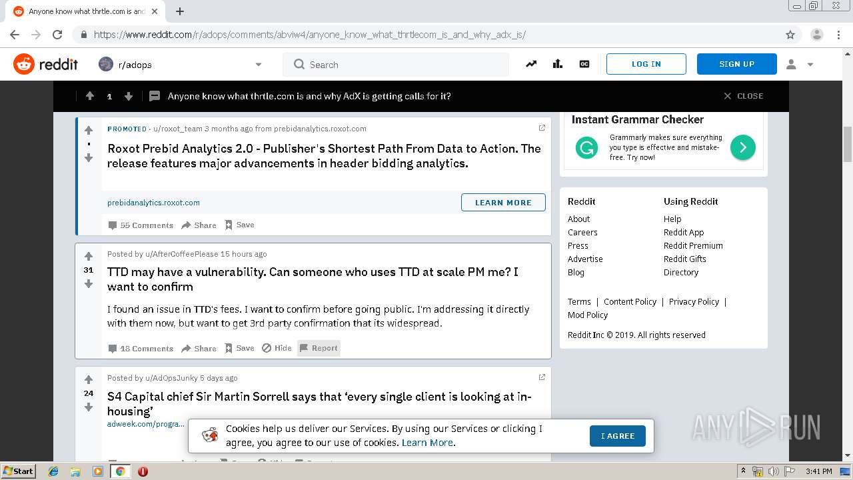Open prebidanalytics.roxot.com link
This screenshot has width=853, height=480.
coord(153,203)
